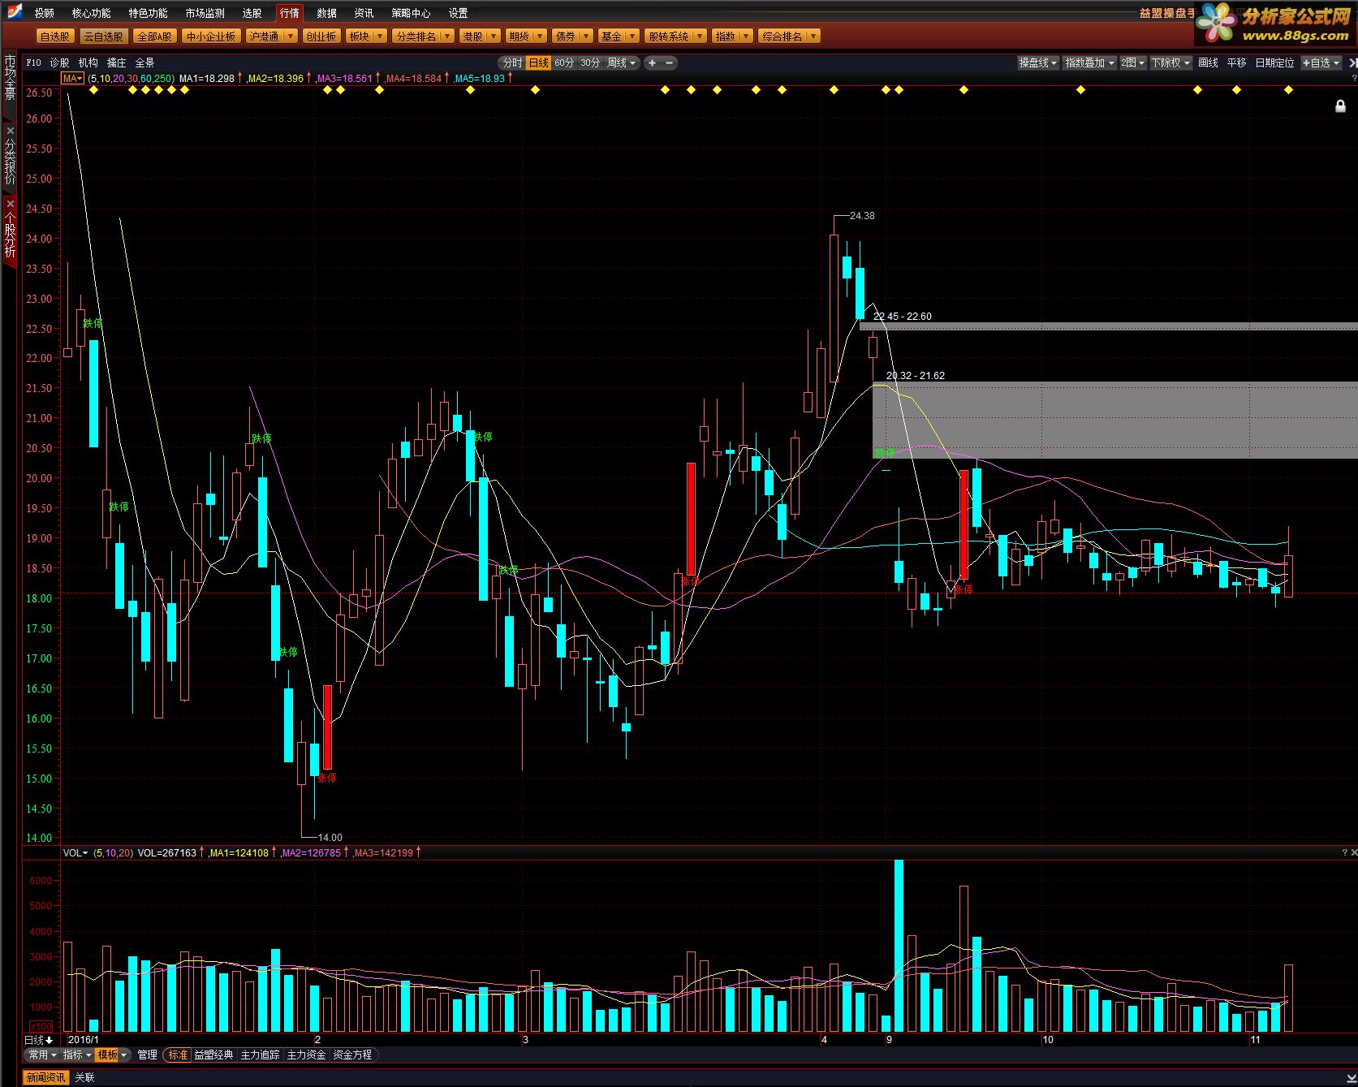
Task: Close the 个股分析 side panel tab
Action: coord(10,204)
